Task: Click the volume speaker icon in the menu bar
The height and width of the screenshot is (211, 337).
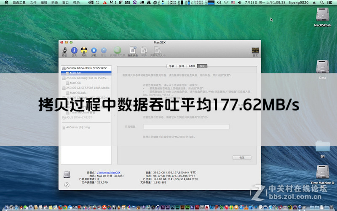Action: click(240, 3)
